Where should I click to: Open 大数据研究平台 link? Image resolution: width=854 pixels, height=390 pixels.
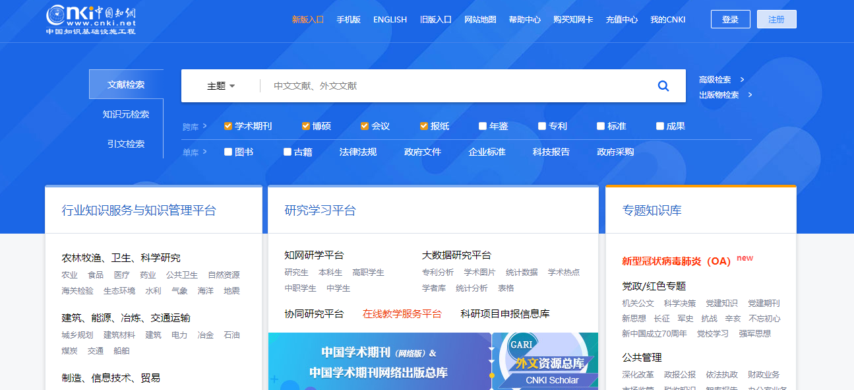point(456,255)
